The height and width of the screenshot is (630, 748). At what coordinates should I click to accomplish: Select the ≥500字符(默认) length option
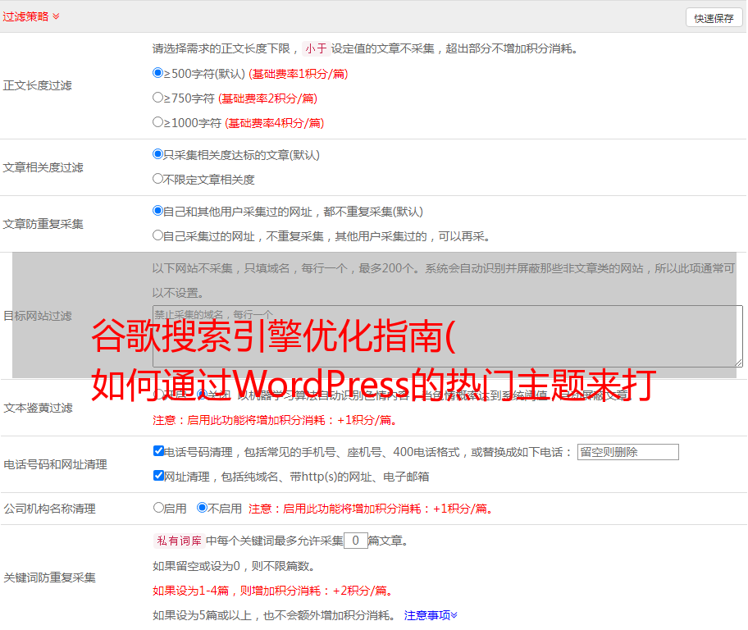pyautogui.click(x=157, y=73)
